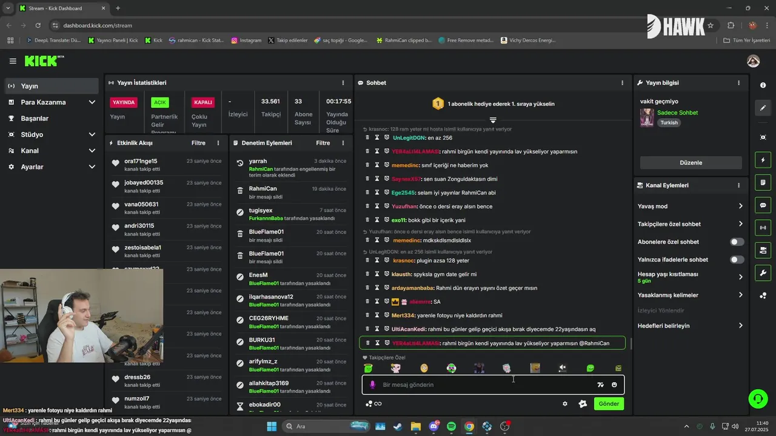Toggle the broadcast signal panel icon
The width and height of the screenshot is (776, 436).
763,228
